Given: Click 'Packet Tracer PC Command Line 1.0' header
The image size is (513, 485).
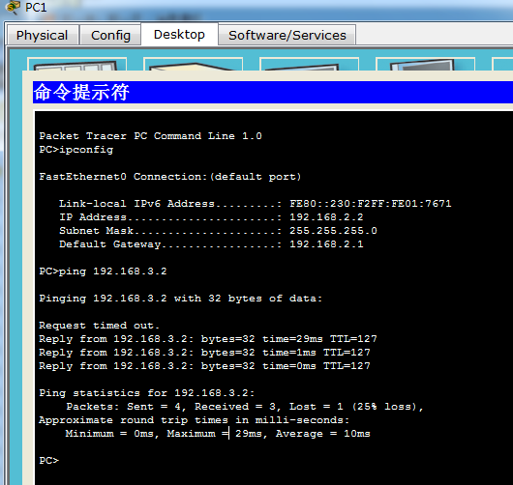Looking at the screenshot, I should point(150,136).
